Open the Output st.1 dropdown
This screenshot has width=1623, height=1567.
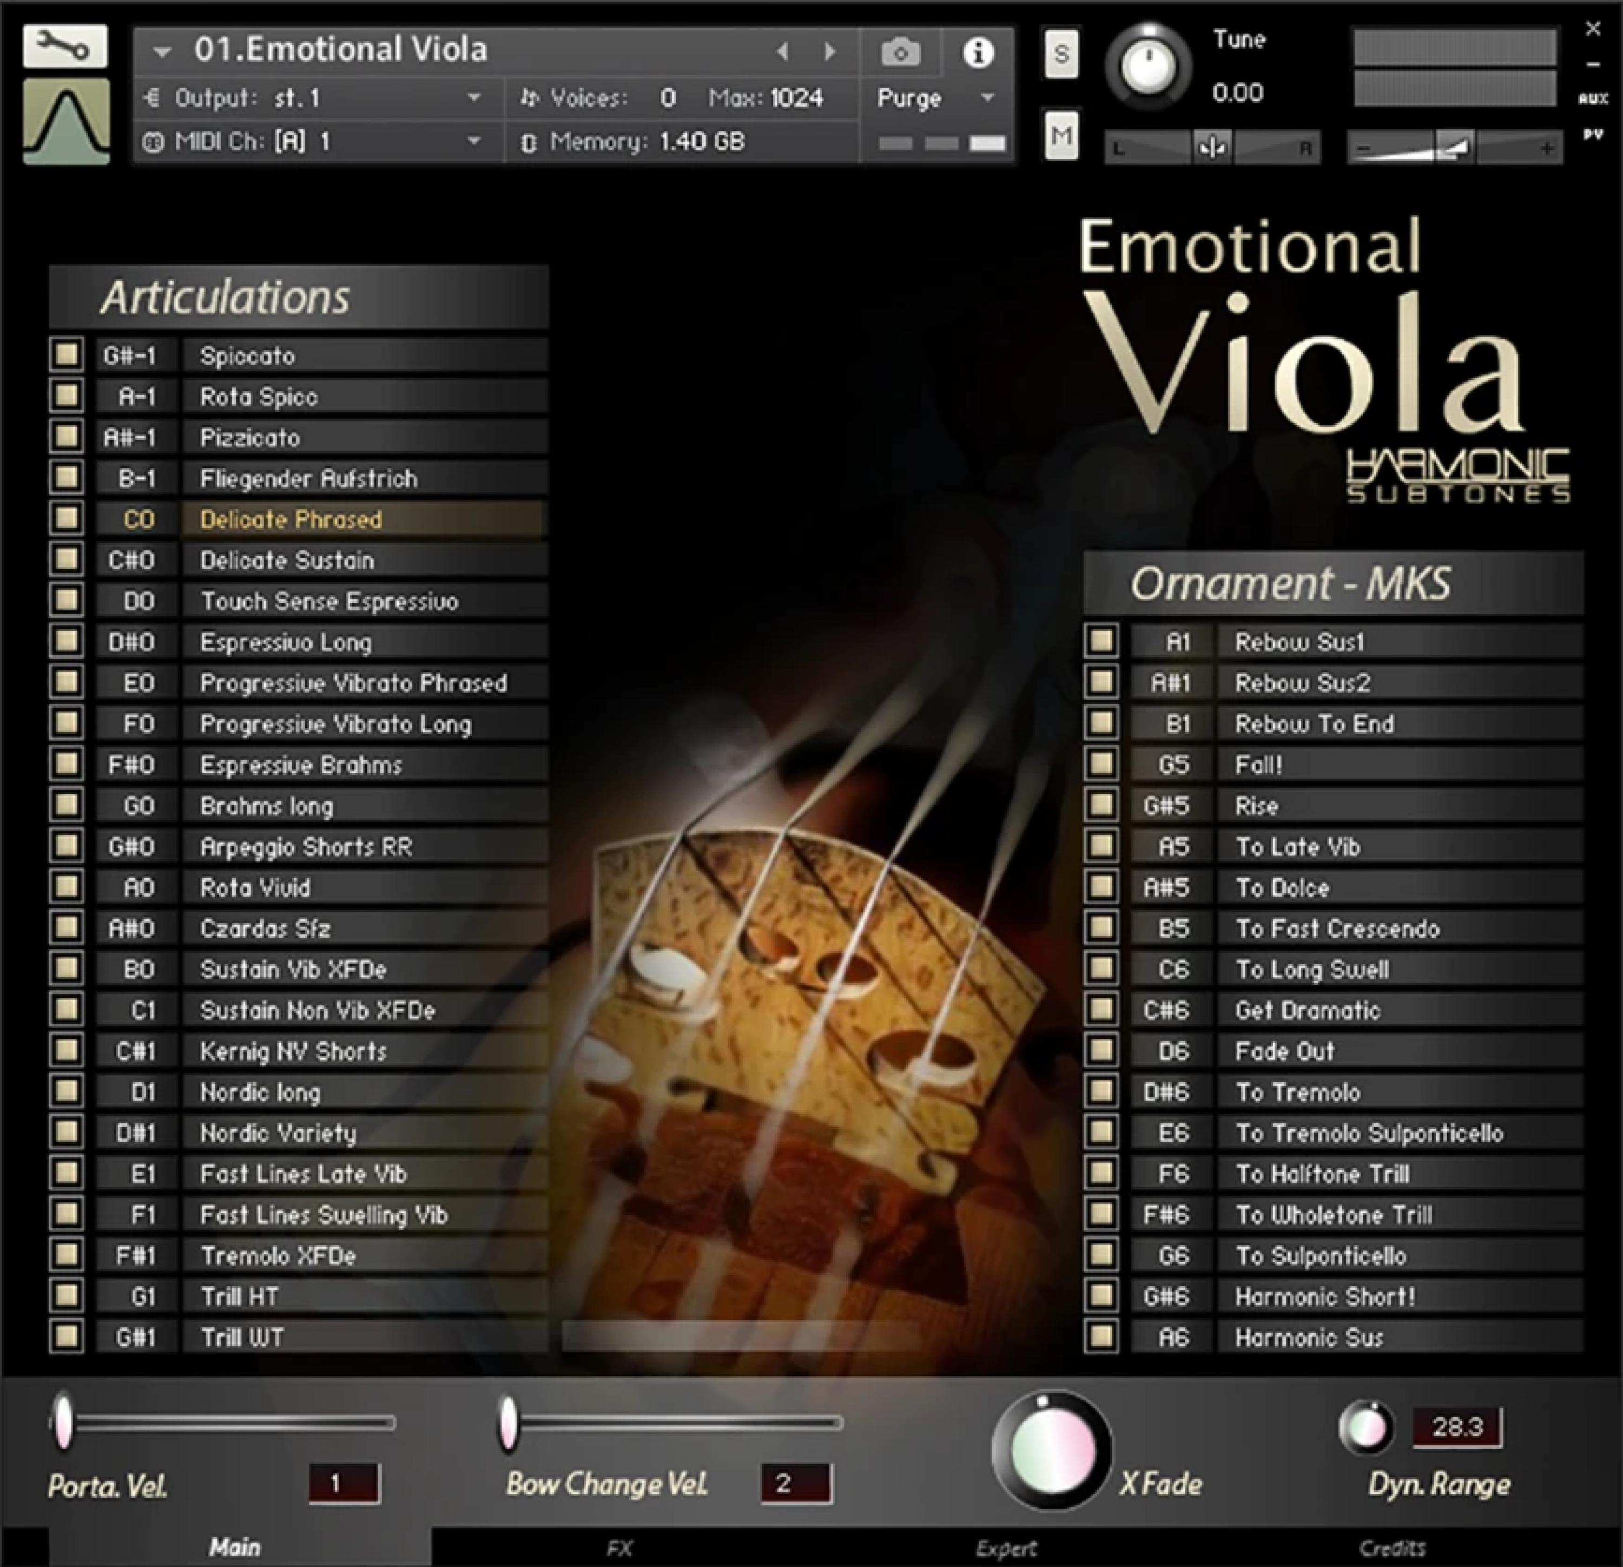tap(373, 98)
